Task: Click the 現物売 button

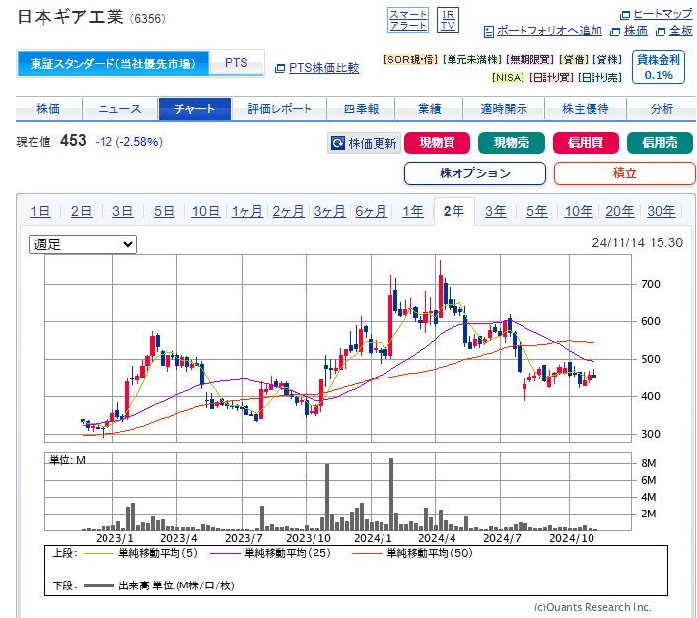Action: click(x=512, y=143)
